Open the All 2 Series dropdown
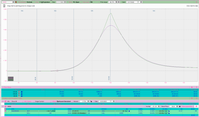199x117 pixels. (x=29, y=101)
